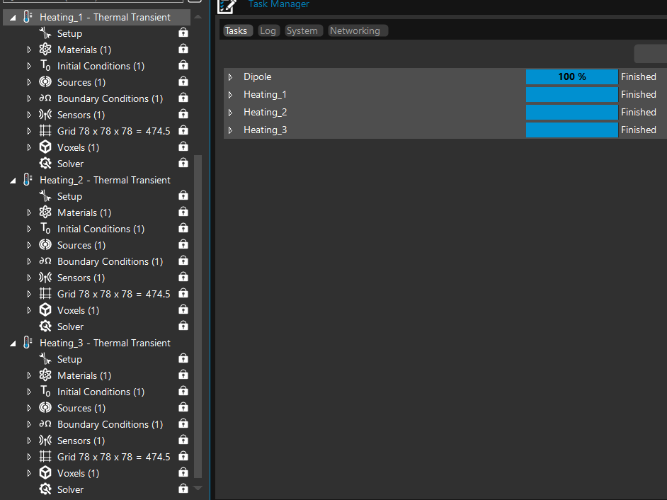Click the Materials atom icon under Heating_1
This screenshot has width=667, height=500.
pyautogui.click(x=45, y=50)
